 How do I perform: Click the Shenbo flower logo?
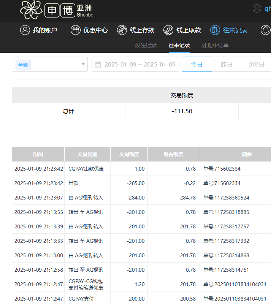pyautogui.click(x=31, y=10)
